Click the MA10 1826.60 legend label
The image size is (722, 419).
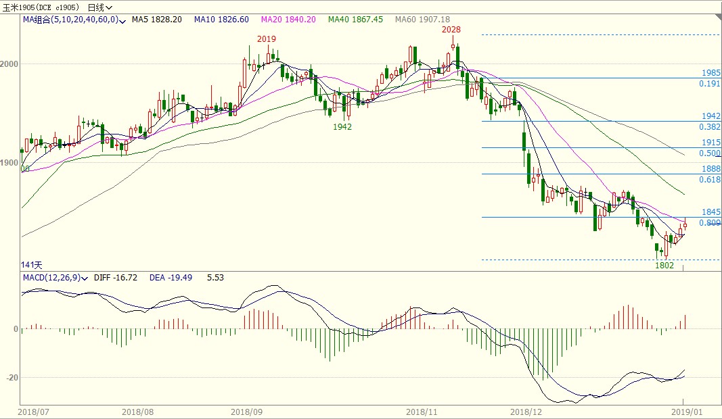pos(221,20)
